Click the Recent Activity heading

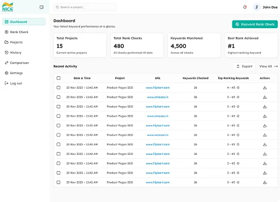tap(65, 66)
